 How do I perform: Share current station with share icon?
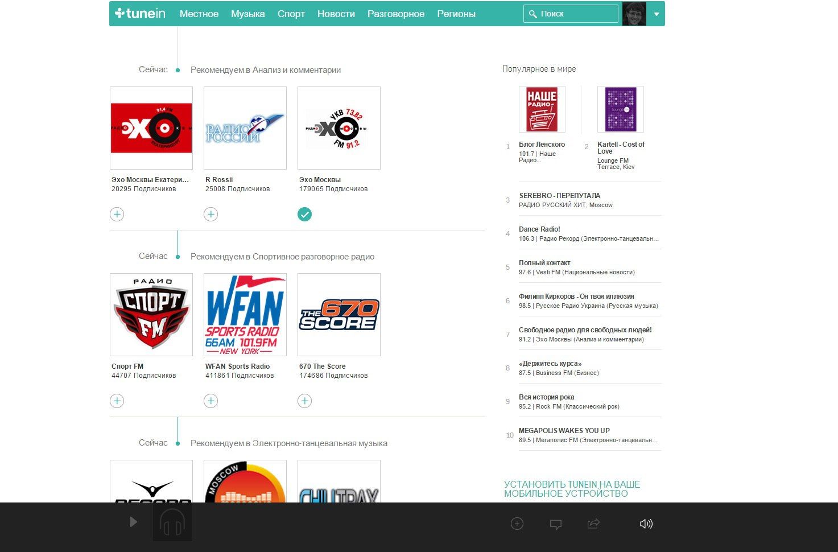point(593,524)
